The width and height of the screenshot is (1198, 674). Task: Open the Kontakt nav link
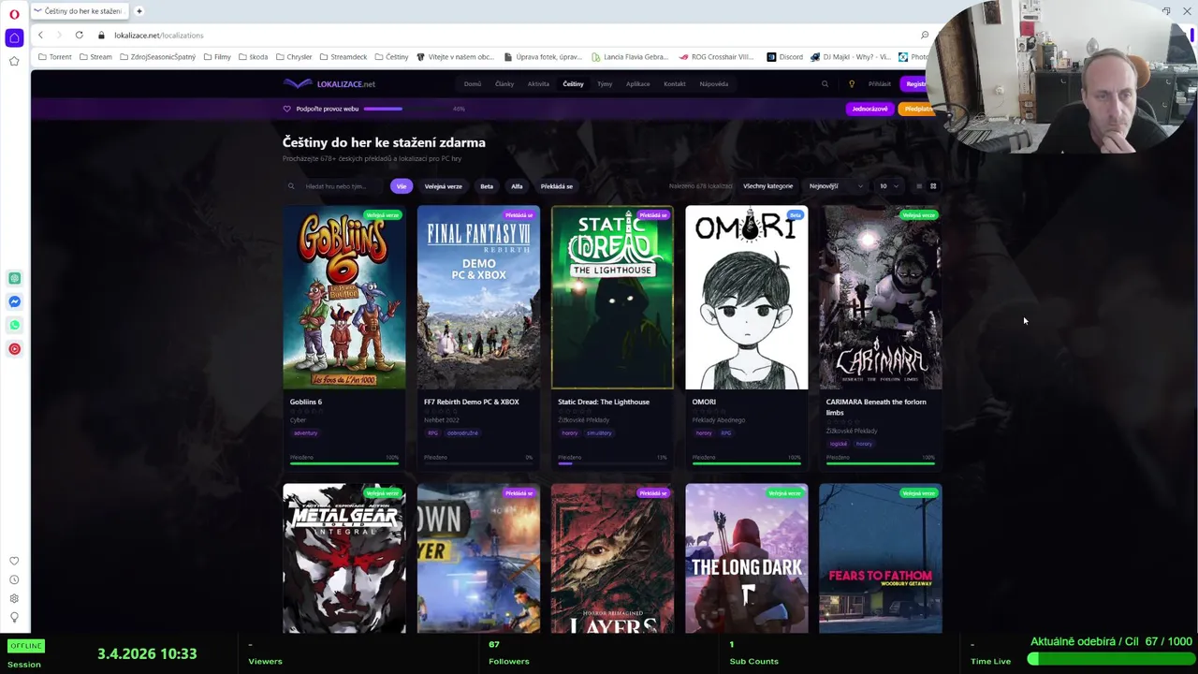tap(675, 84)
